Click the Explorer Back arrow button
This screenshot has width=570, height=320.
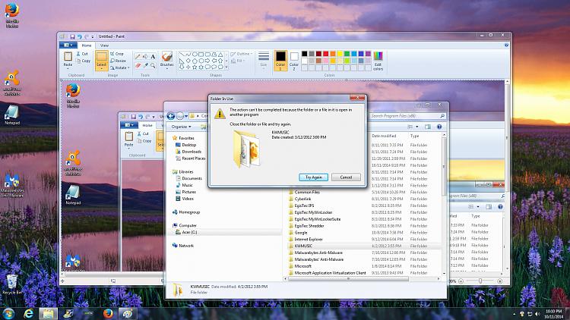coord(171,116)
